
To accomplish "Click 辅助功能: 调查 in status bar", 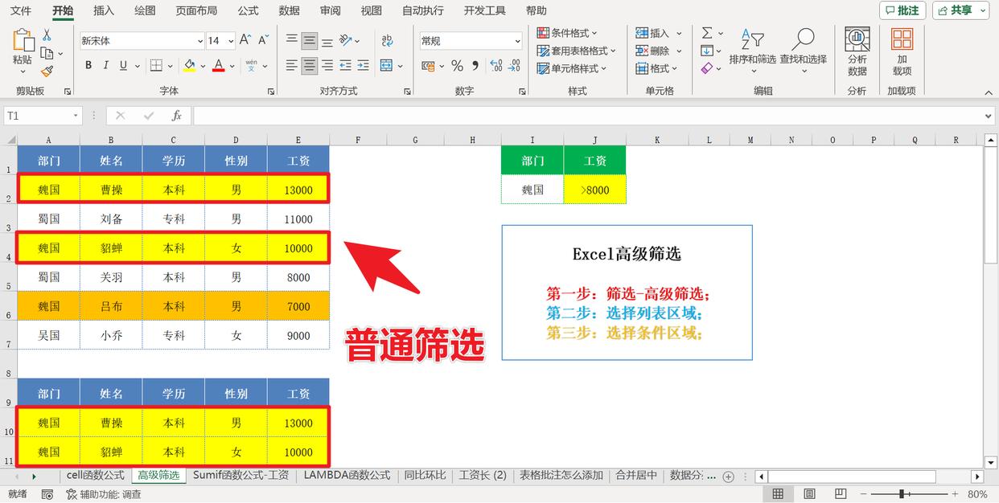I will (x=104, y=495).
